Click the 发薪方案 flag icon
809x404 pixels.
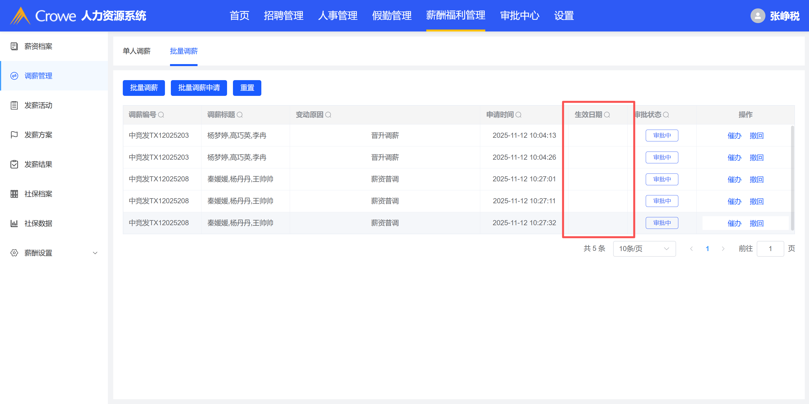[14, 135]
